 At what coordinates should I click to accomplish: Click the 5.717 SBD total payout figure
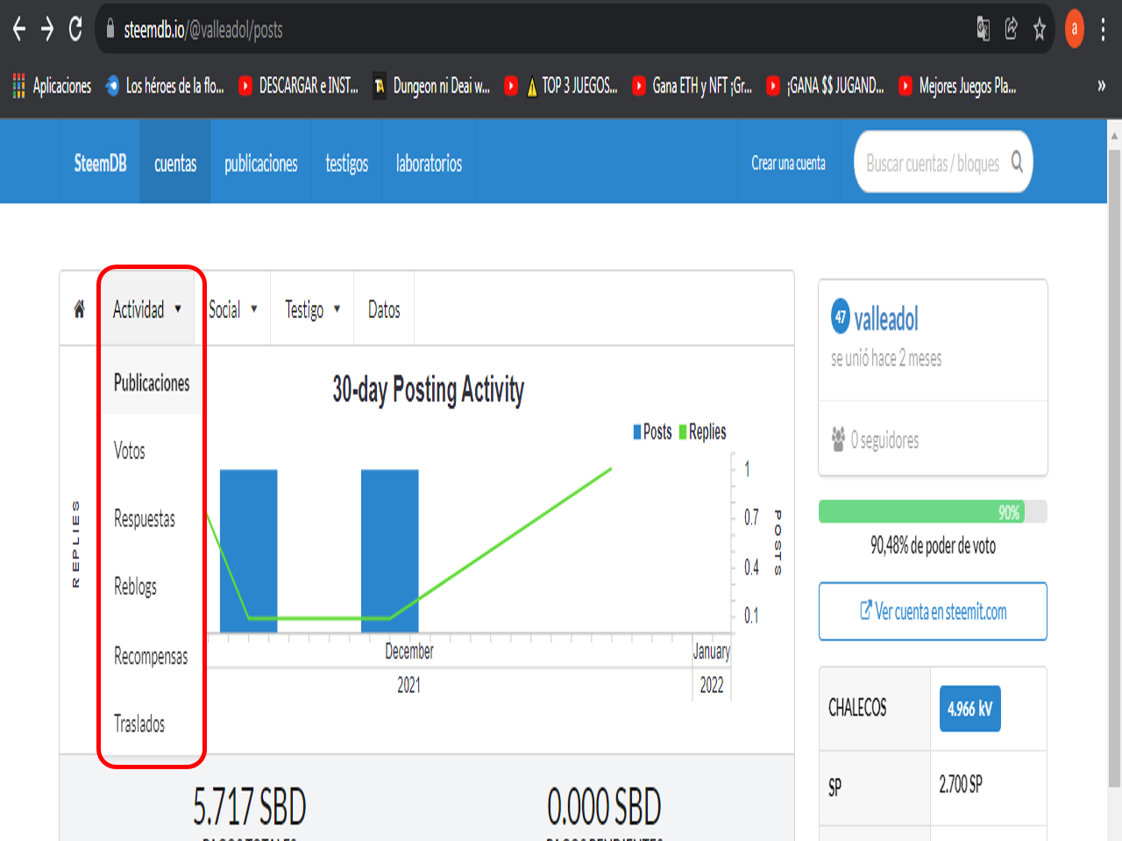pos(250,807)
